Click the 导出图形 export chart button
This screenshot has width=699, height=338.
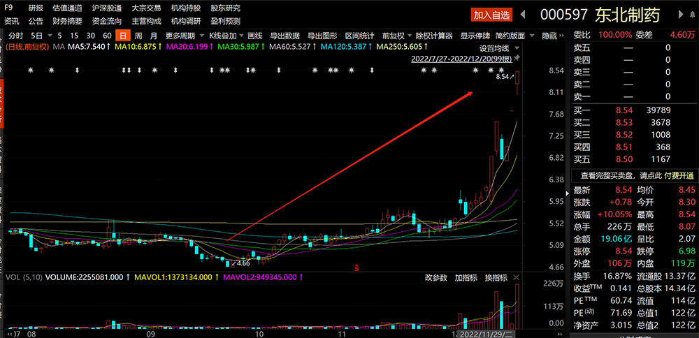click(x=322, y=36)
